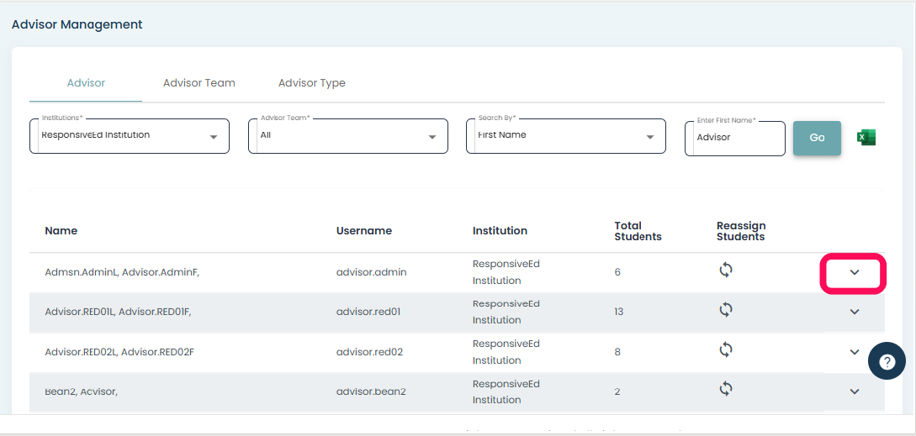This screenshot has width=916, height=436.
Task: Click reassign students icon for advisor.red01
Action: coord(726,310)
